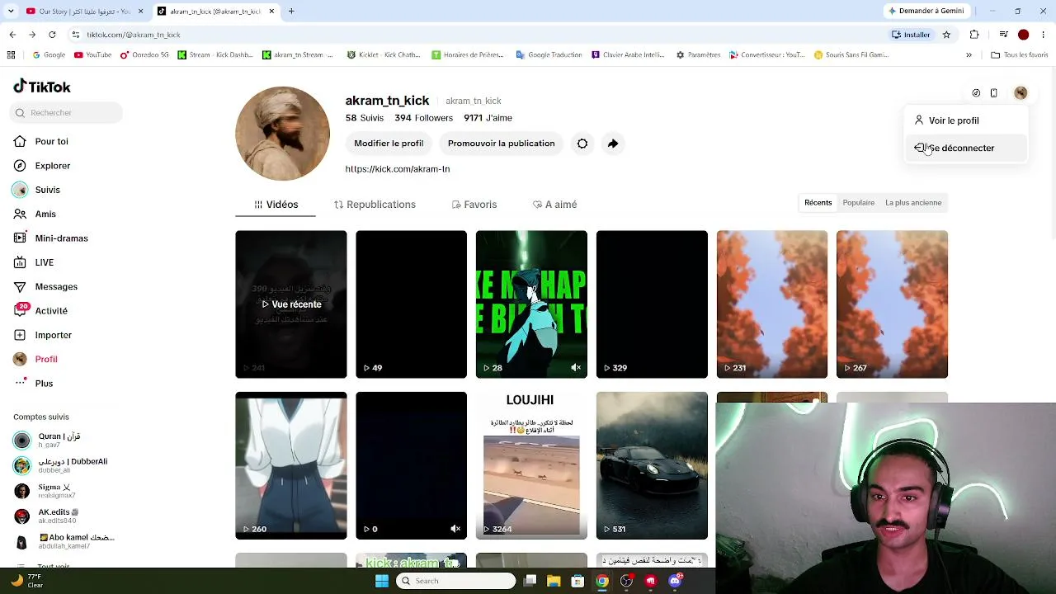1056x594 pixels.
Task: Open the video marked Vue récente
Action: [x=291, y=304]
